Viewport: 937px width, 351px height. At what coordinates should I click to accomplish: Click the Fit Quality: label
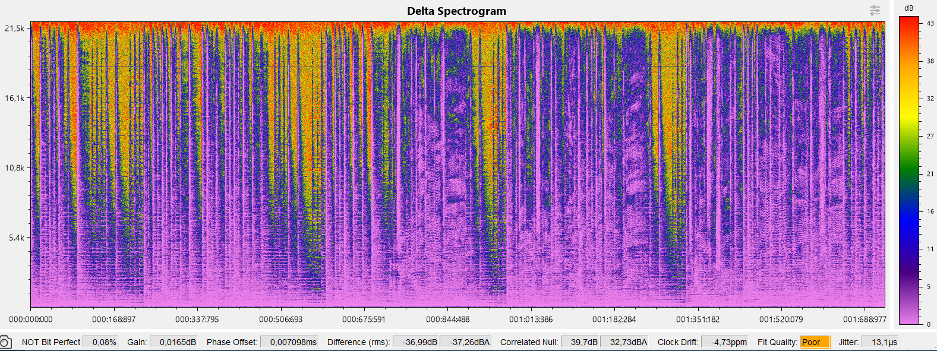click(778, 342)
